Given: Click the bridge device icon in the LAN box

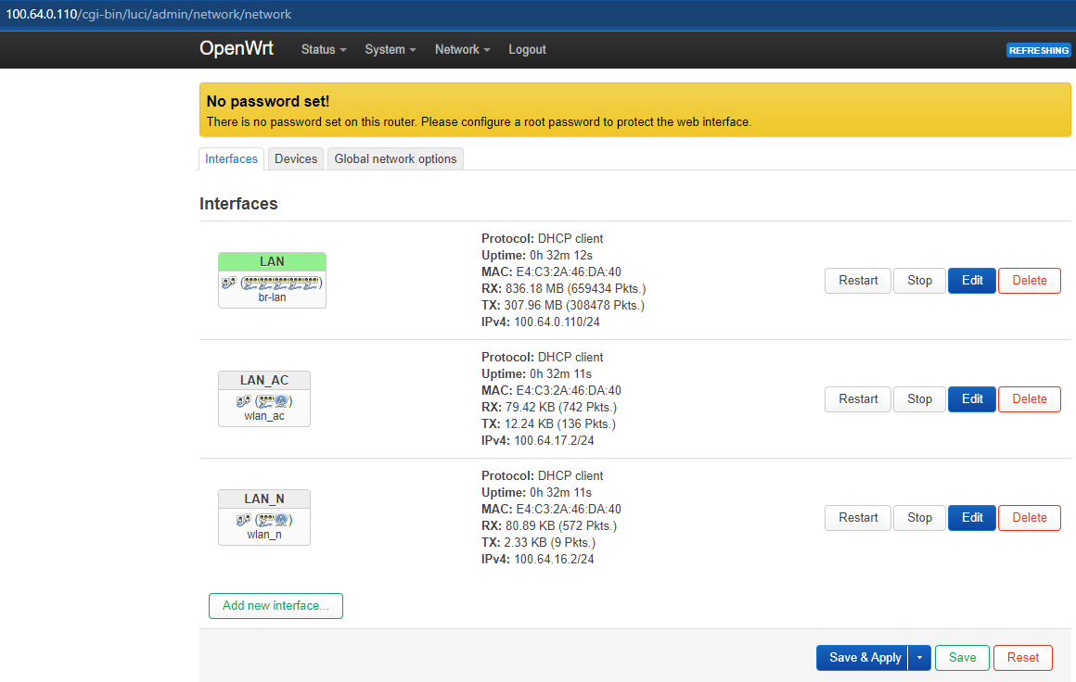Looking at the screenshot, I should [228, 283].
